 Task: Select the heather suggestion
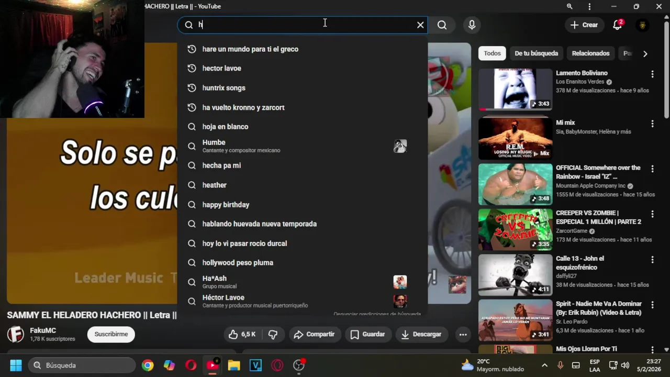303,185
